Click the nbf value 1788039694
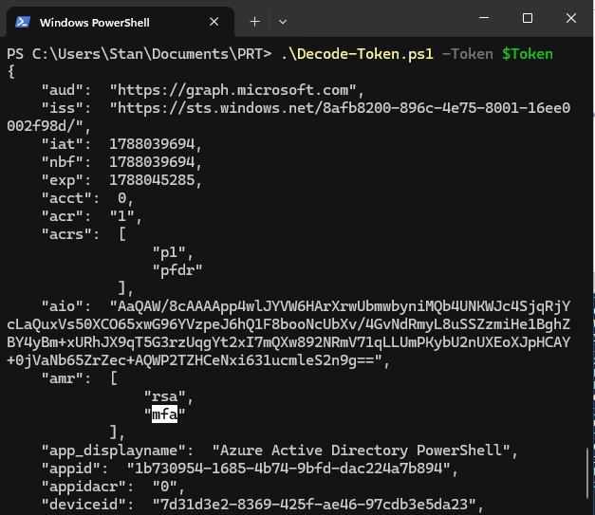 pos(152,162)
